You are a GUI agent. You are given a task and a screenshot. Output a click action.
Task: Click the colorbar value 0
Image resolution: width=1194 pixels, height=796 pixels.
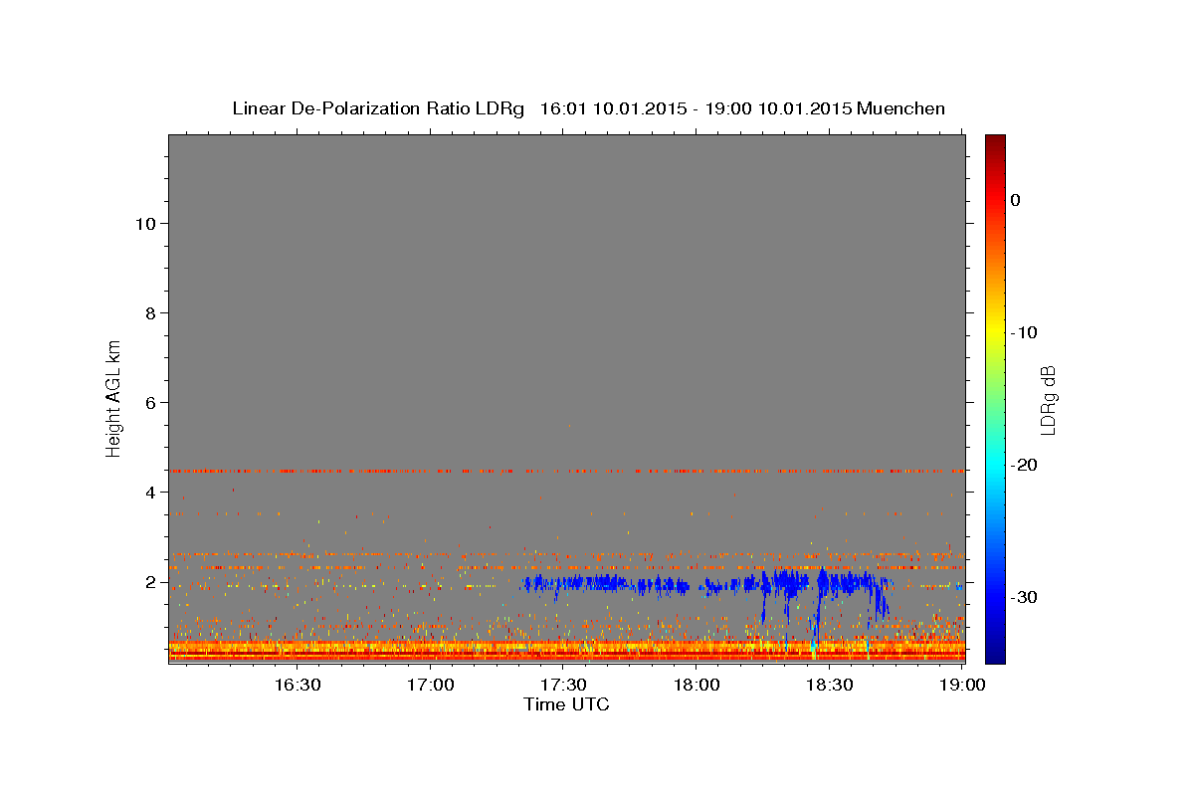[x=1015, y=200]
